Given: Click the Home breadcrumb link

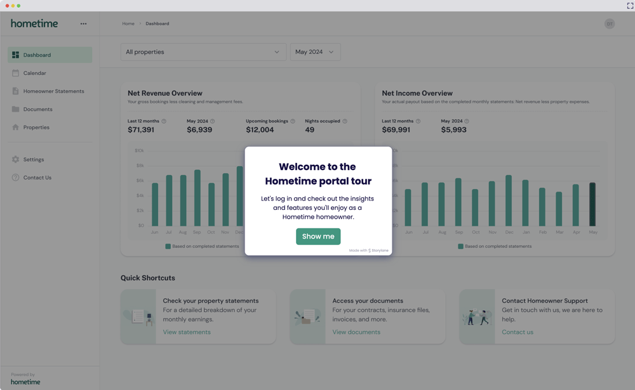Looking at the screenshot, I should 128,23.
